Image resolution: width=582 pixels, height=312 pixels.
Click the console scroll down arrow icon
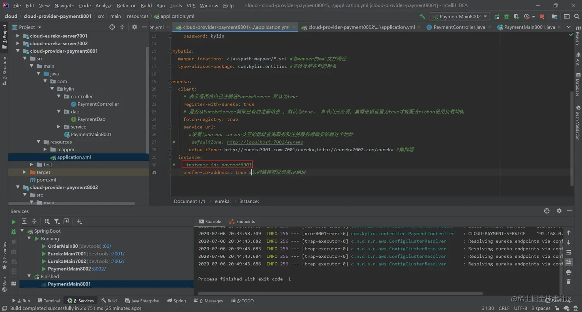coord(569,242)
